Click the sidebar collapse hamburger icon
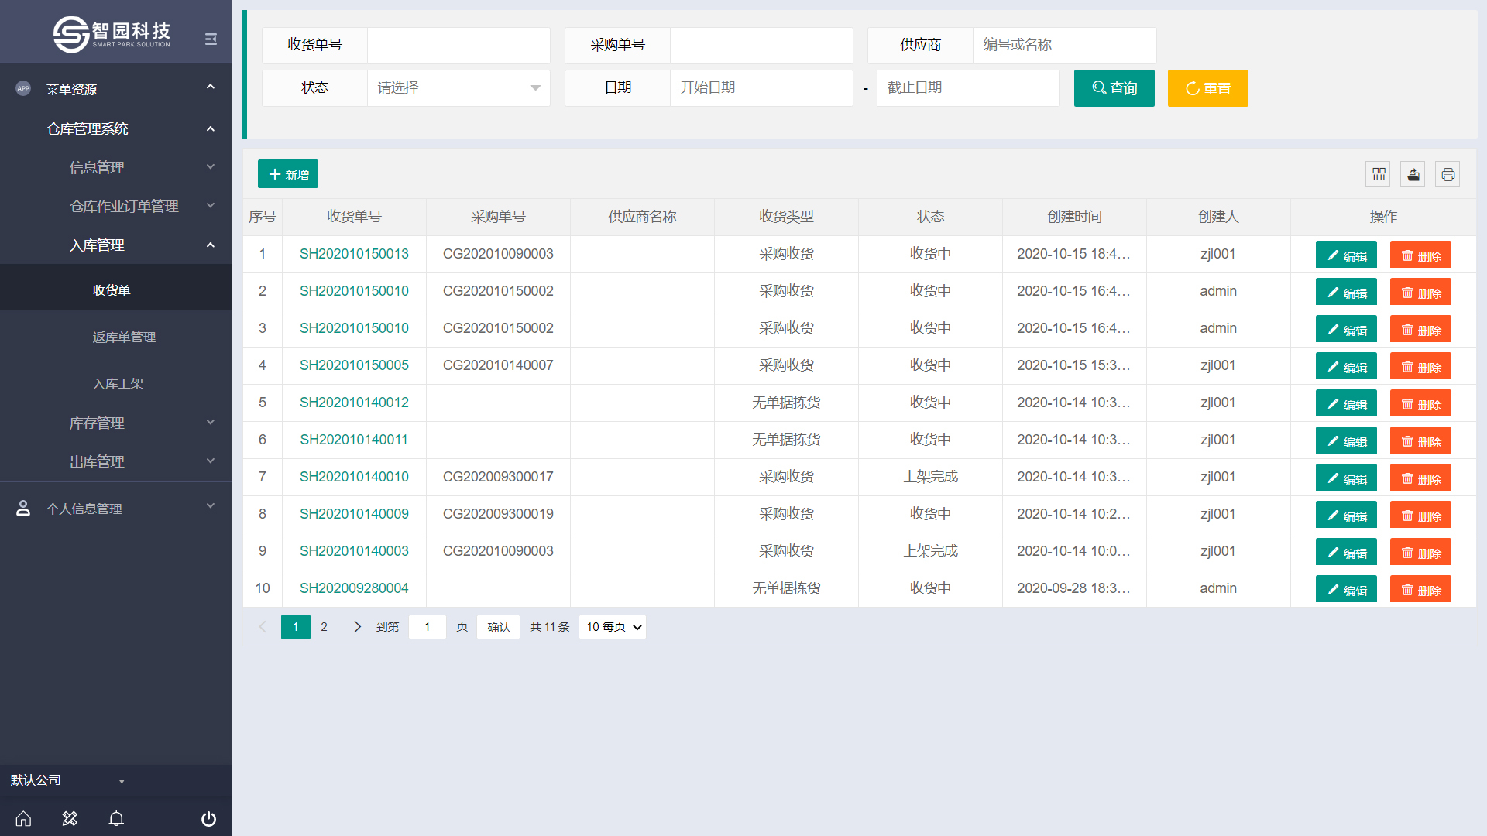The width and height of the screenshot is (1487, 836). pos(211,39)
